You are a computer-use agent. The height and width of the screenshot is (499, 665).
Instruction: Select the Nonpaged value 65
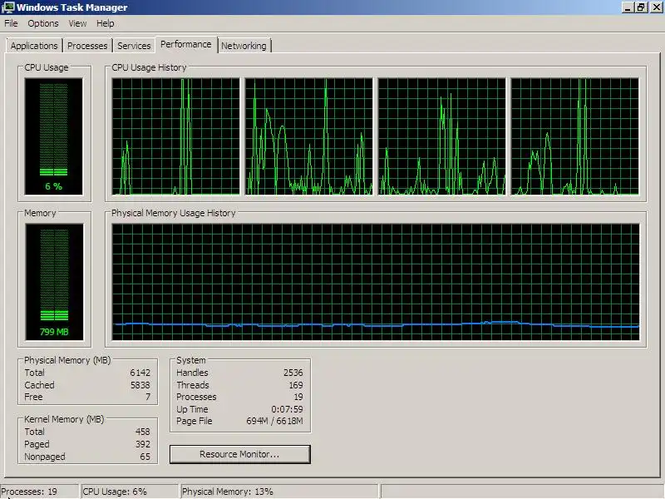pyautogui.click(x=145, y=457)
